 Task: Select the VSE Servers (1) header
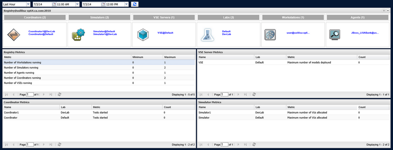coord(164,18)
